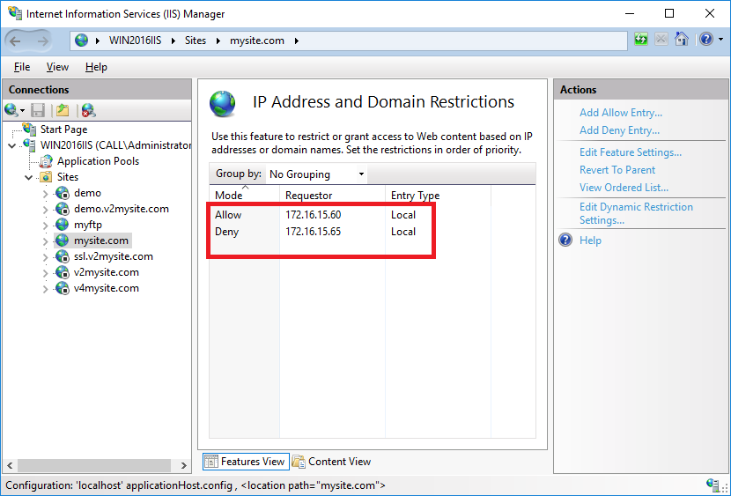Image resolution: width=731 pixels, height=496 pixels.
Task: Click the Back navigation arrow
Action: 15,41
